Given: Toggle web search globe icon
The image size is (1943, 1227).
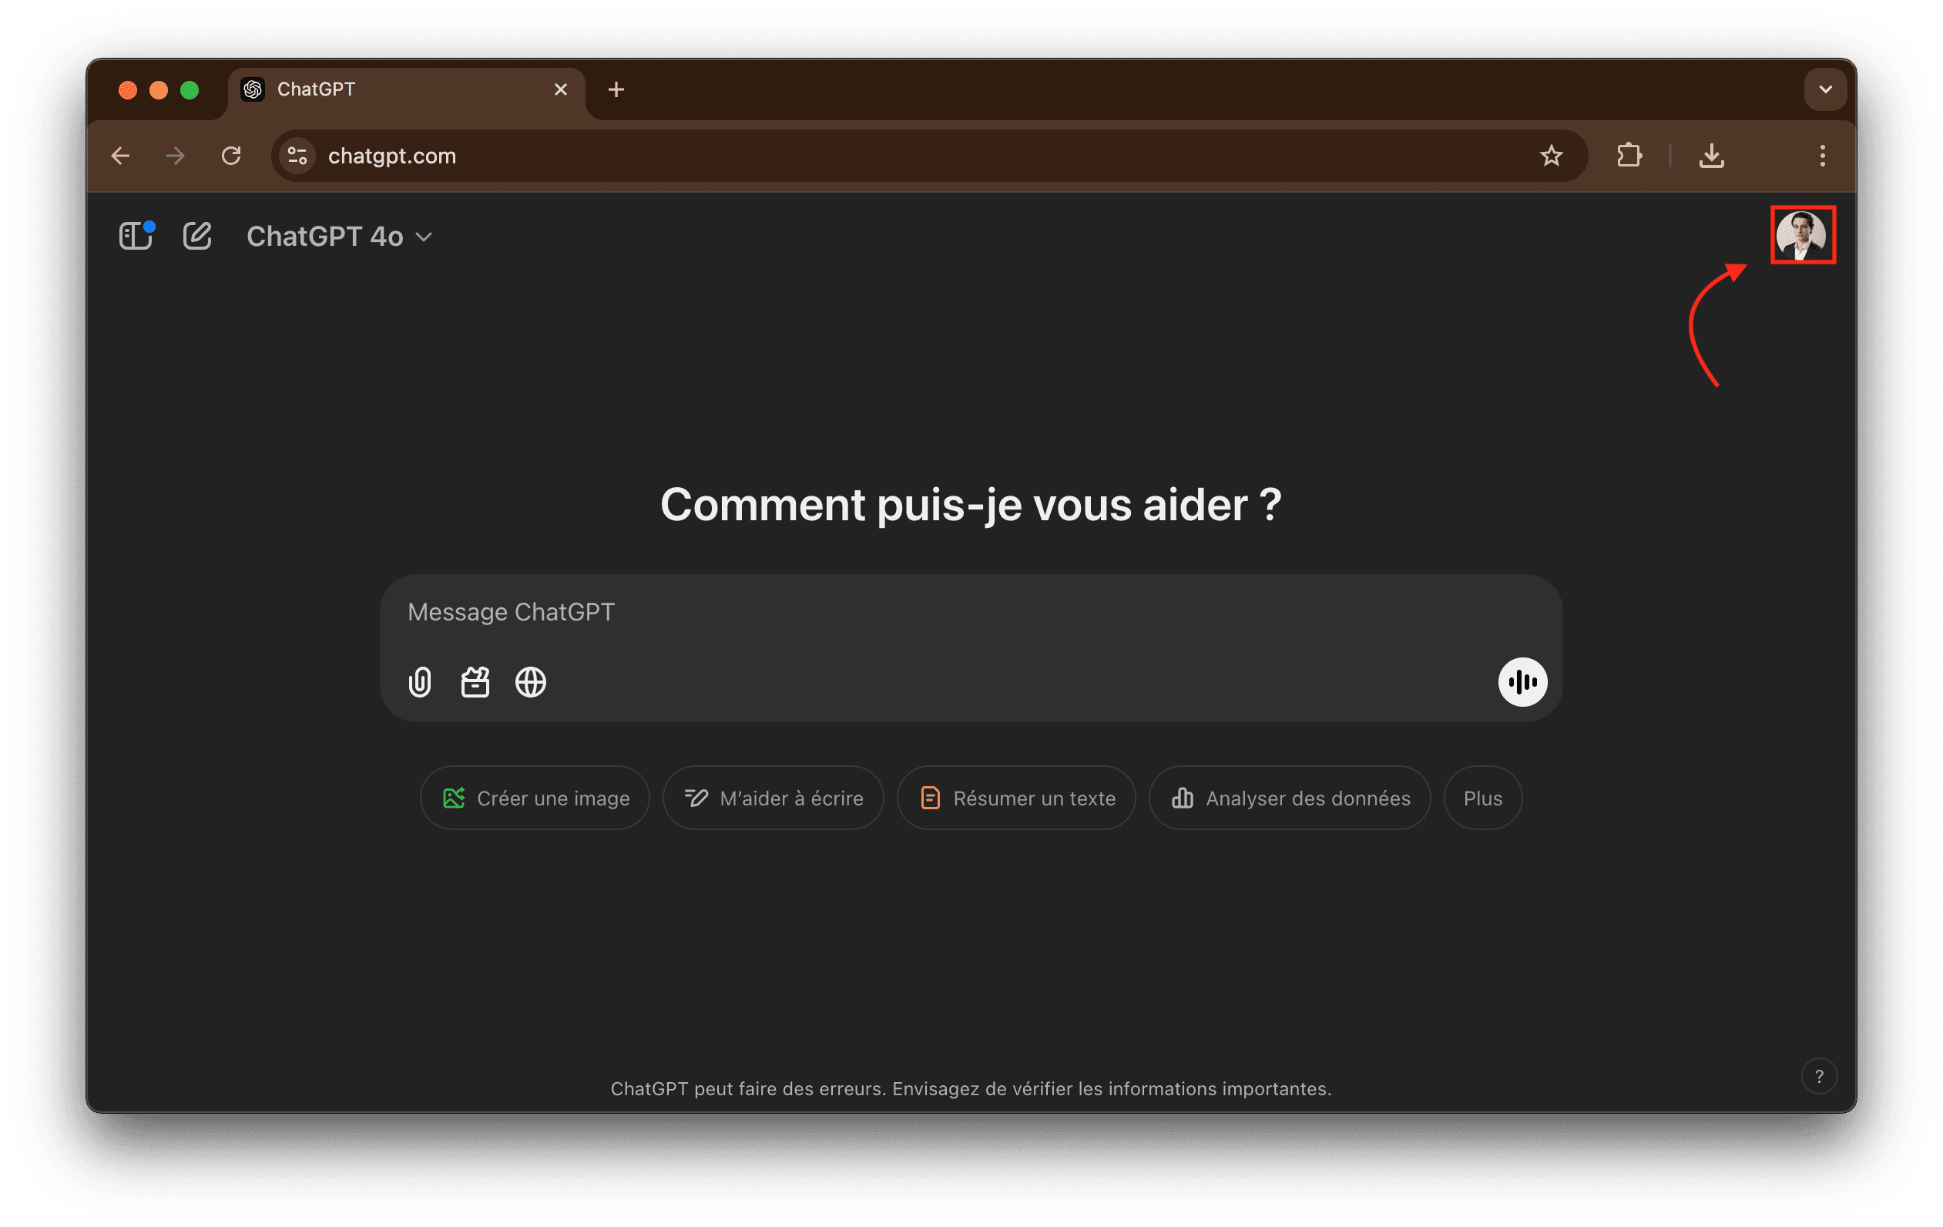Looking at the screenshot, I should point(530,682).
